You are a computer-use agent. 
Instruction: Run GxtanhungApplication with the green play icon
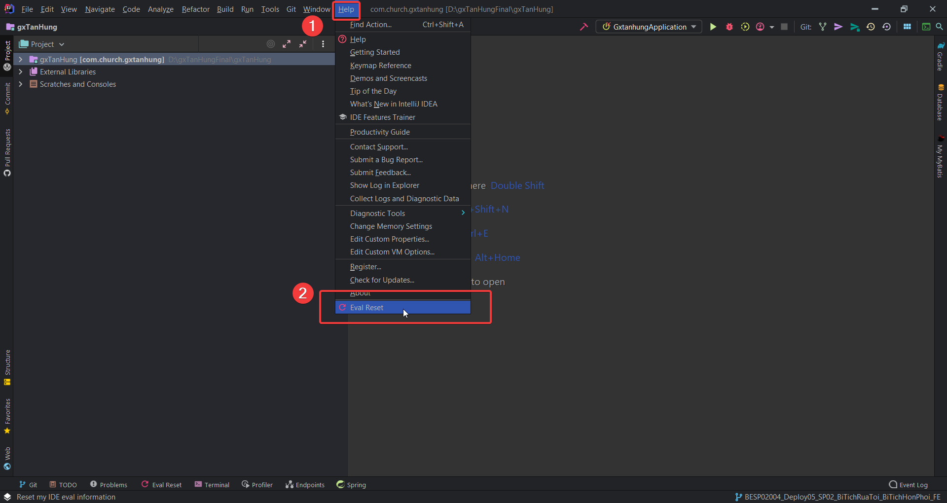713,27
